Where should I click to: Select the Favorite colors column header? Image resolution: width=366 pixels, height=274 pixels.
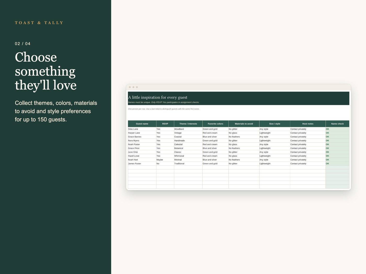click(x=215, y=124)
